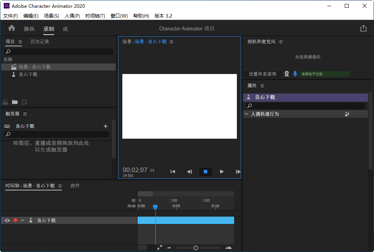Image resolution: width=374 pixels, height=252 pixels.
Task: Open the Triggers panel menu
Action: 24,114
